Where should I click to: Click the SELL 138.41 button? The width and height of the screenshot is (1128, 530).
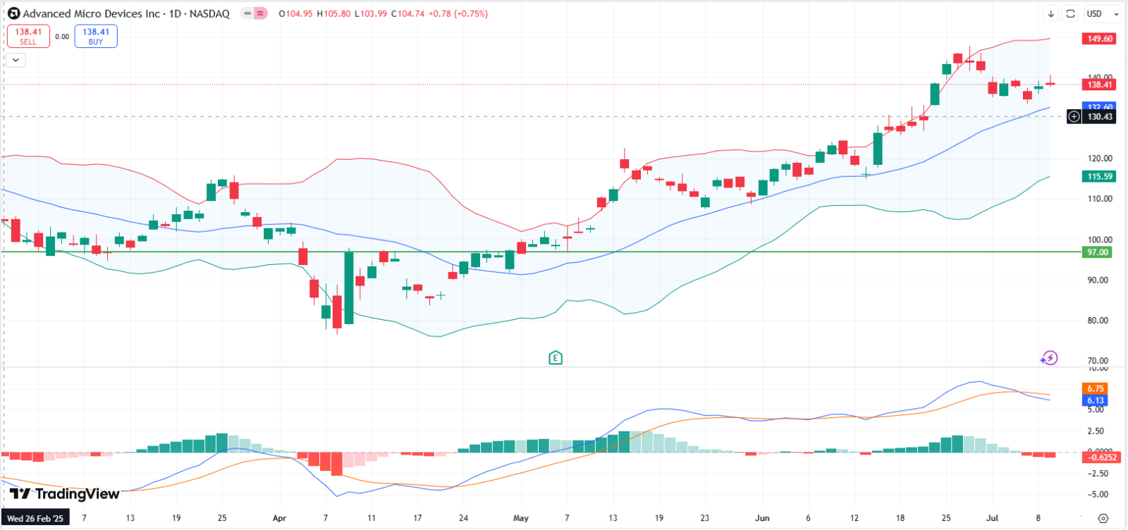(x=28, y=36)
